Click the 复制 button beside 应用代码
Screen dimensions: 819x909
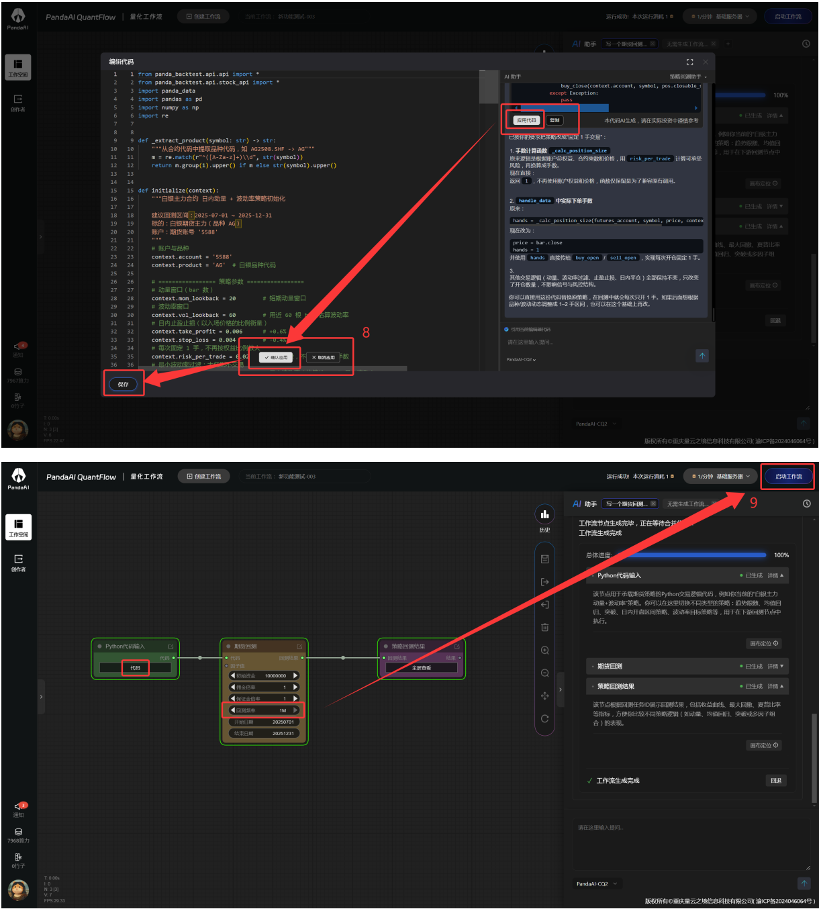pyautogui.click(x=555, y=120)
